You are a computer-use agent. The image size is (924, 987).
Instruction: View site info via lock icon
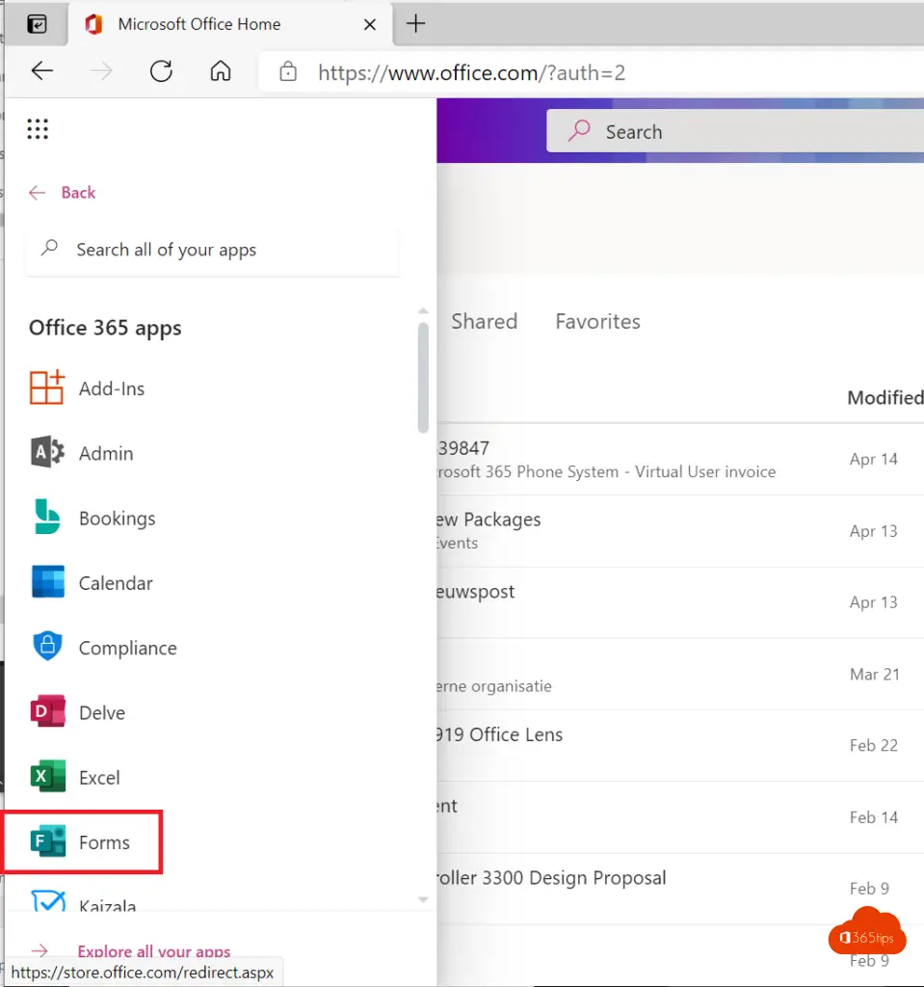[288, 71]
